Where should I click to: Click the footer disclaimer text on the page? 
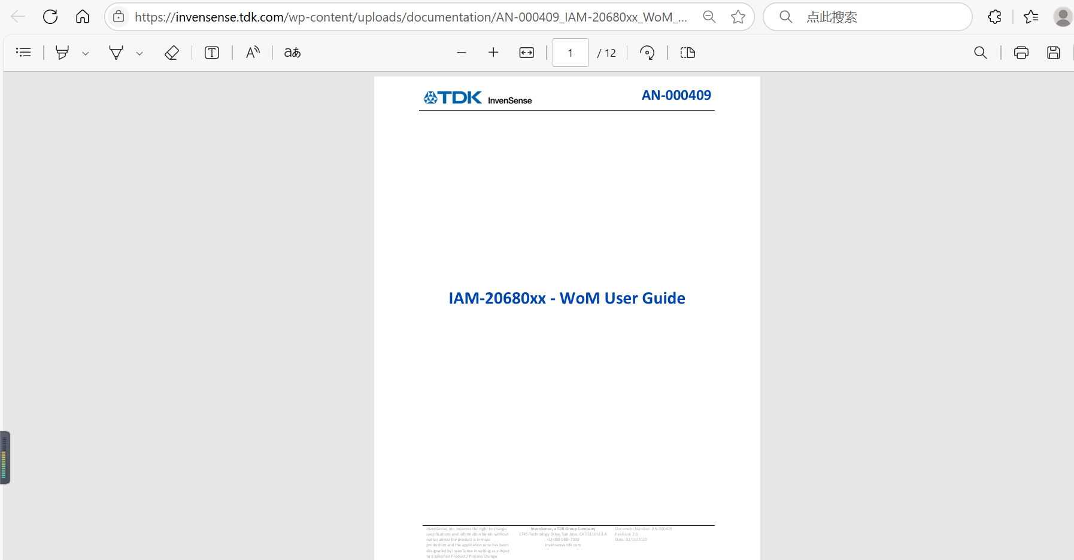pos(468,543)
